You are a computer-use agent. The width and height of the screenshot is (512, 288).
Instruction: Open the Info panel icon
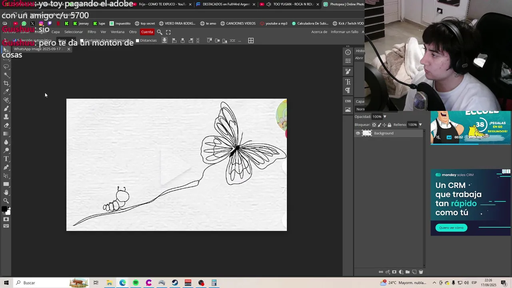pos(348,52)
